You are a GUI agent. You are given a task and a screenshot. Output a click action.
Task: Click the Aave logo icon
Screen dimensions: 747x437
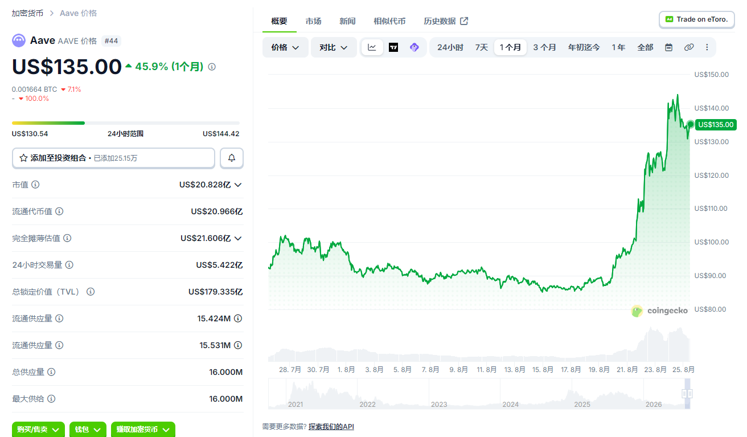(x=19, y=40)
